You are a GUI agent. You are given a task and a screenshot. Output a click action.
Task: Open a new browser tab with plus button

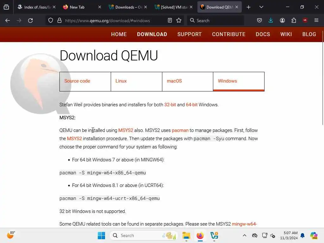click(x=249, y=7)
